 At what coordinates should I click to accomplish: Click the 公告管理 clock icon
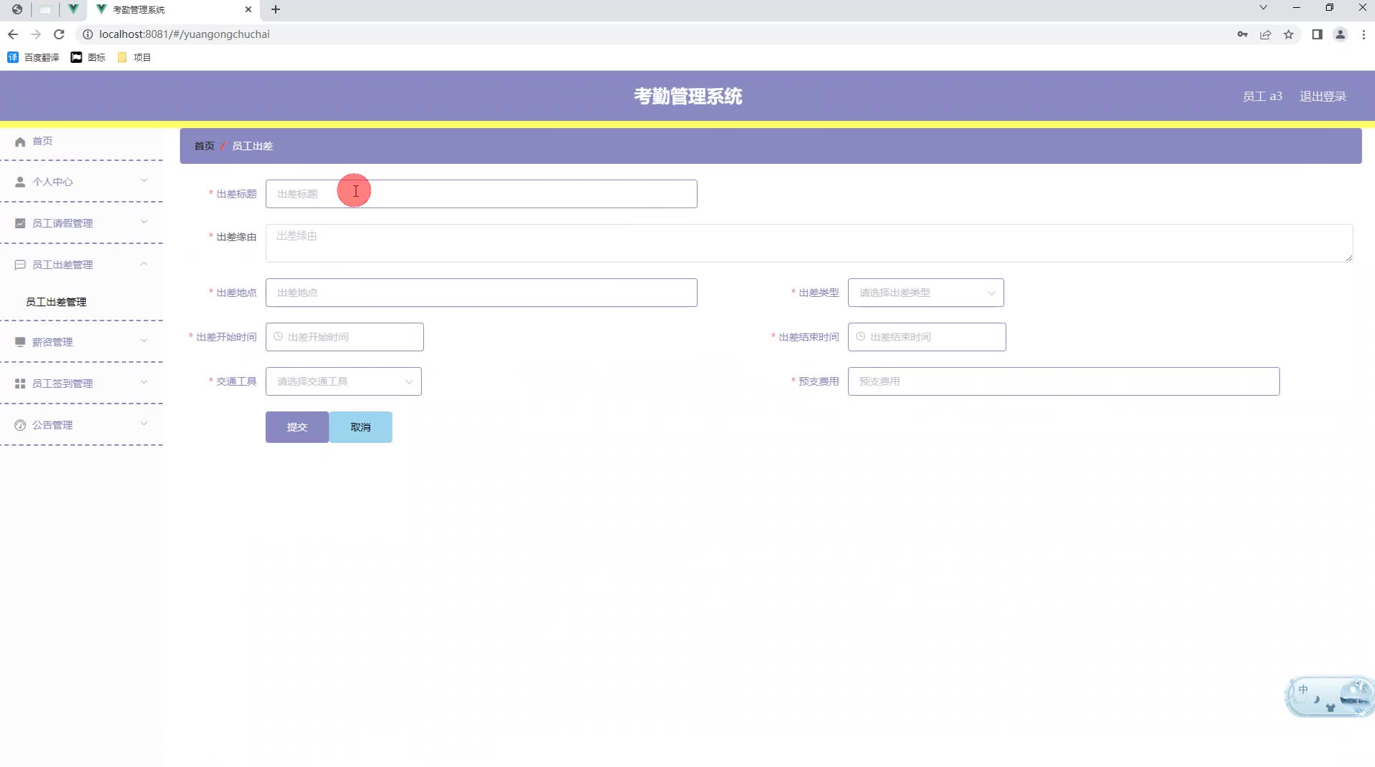pyautogui.click(x=20, y=424)
